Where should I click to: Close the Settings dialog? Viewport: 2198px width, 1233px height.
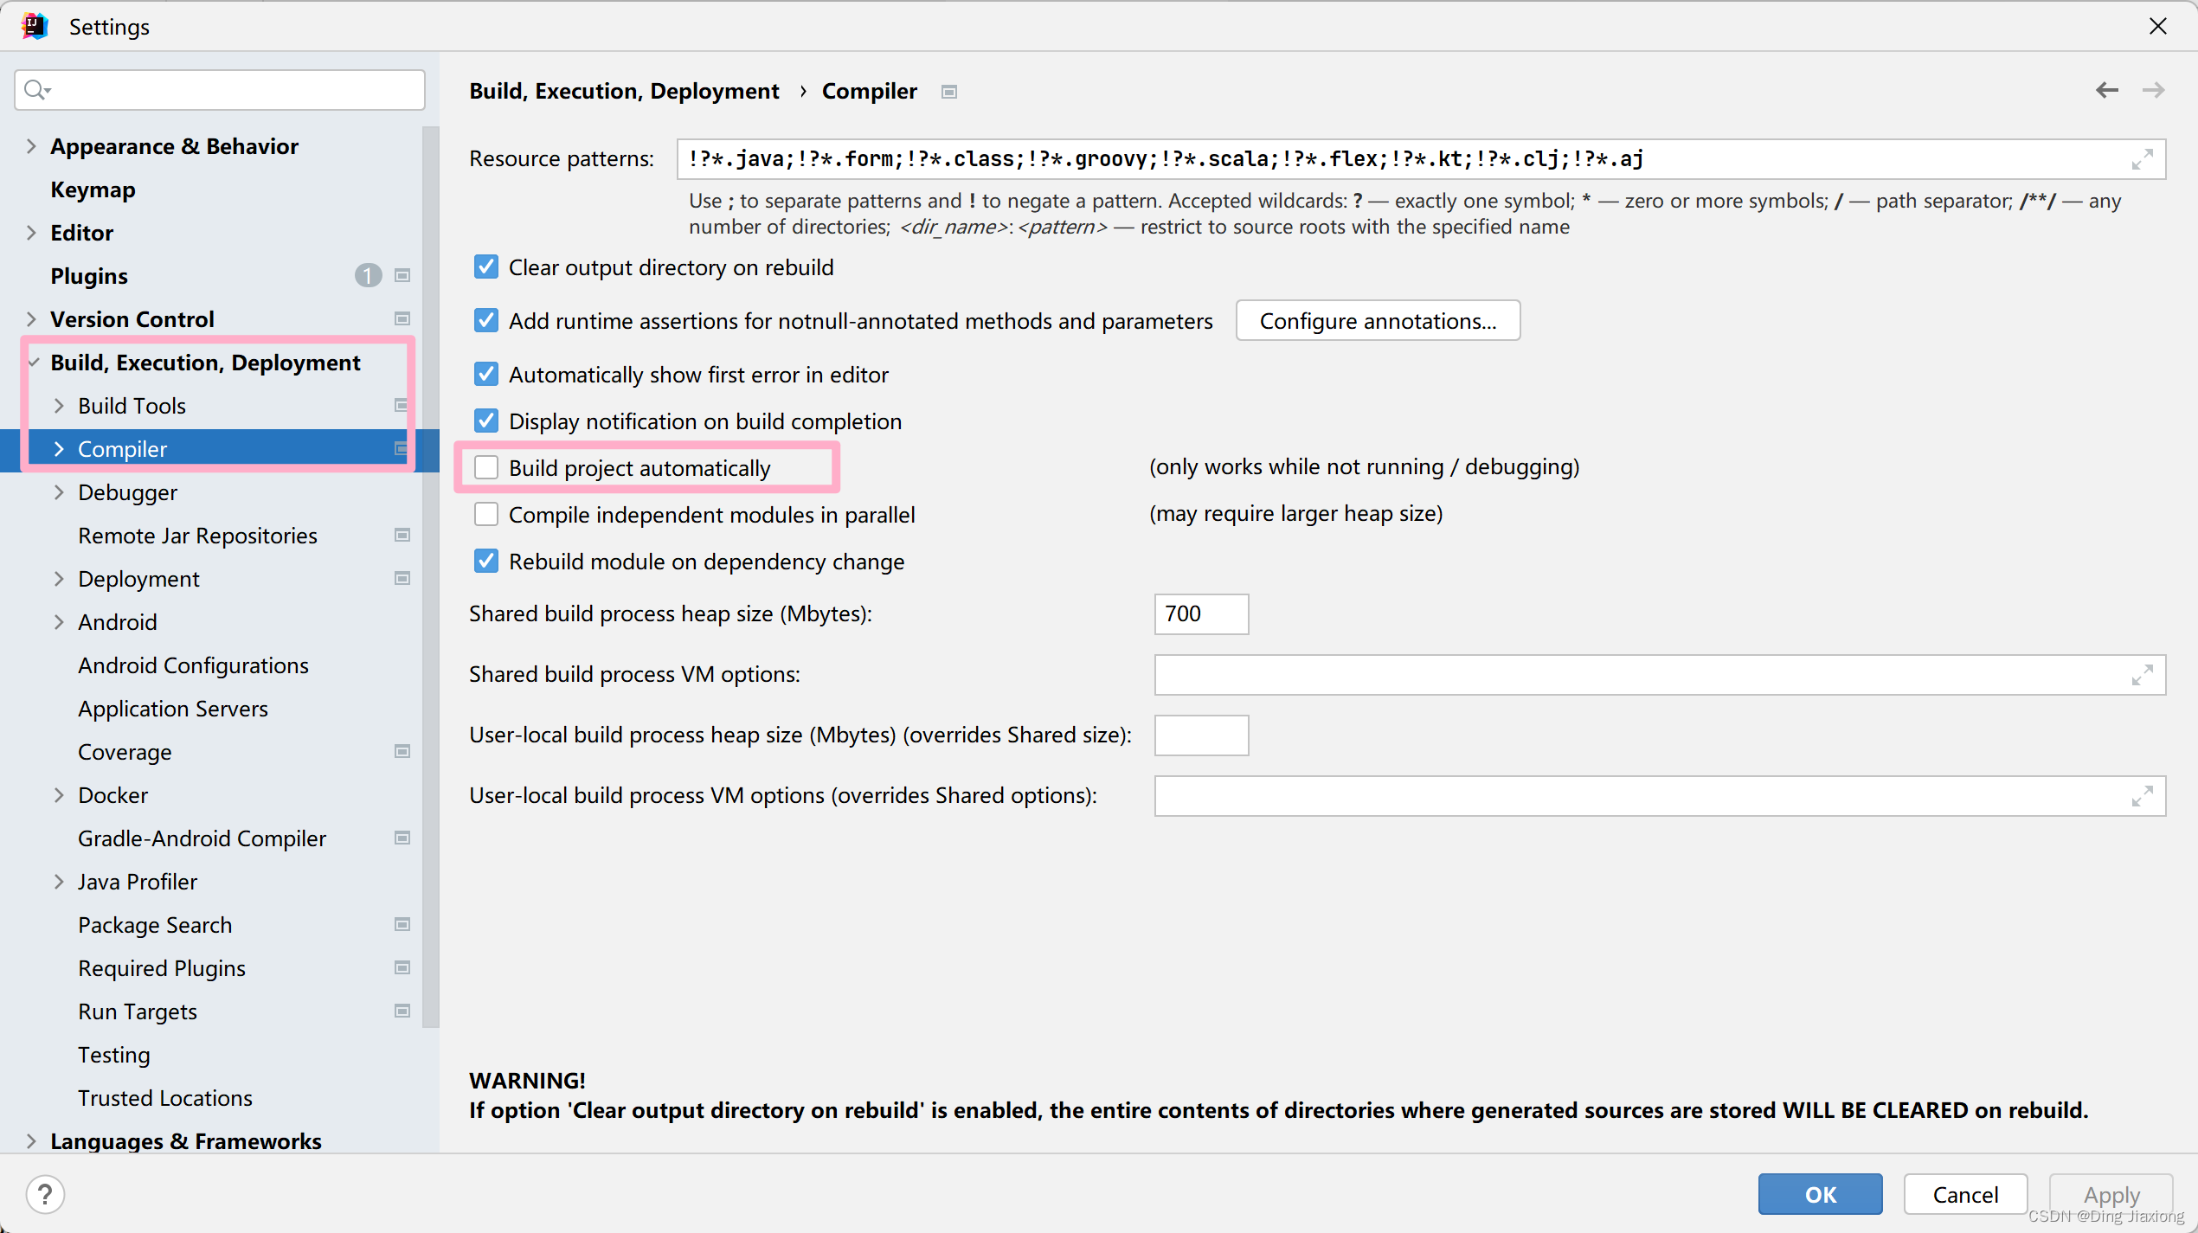click(2157, 27)
